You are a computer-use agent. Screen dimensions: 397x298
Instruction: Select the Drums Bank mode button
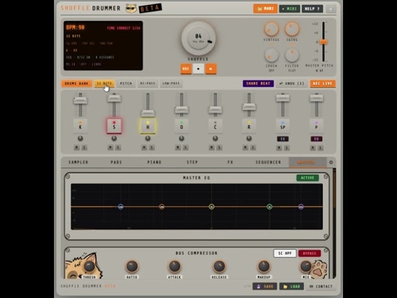(x=76, y=83)
